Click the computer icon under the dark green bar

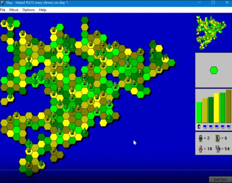(x=211, y=127)
